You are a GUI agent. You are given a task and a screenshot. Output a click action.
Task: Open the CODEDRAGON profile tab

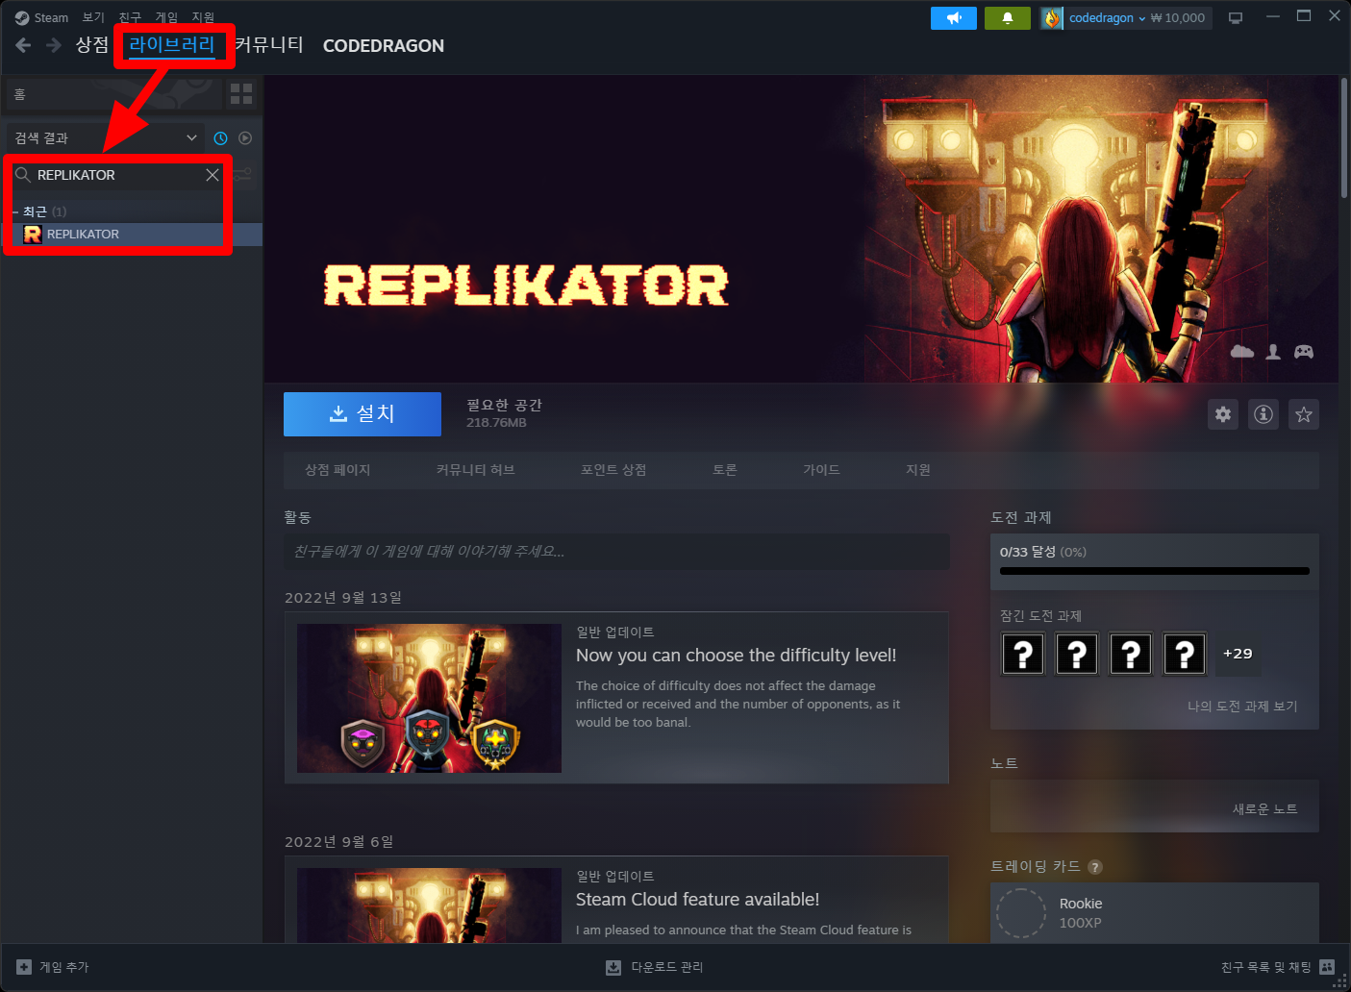[x=384, y=45]
